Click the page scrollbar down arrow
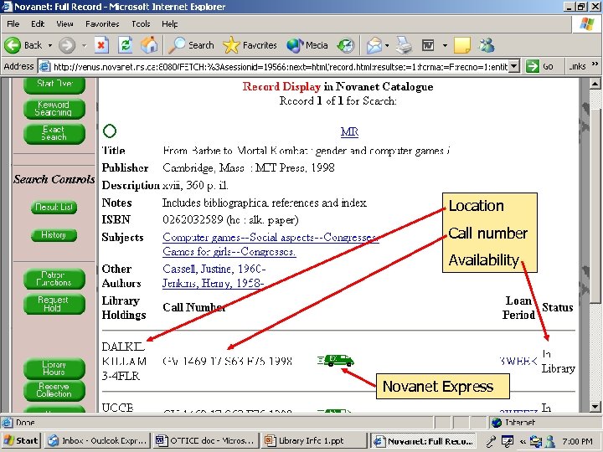Viewport: 603px width, 452px height. click(595, 407)
